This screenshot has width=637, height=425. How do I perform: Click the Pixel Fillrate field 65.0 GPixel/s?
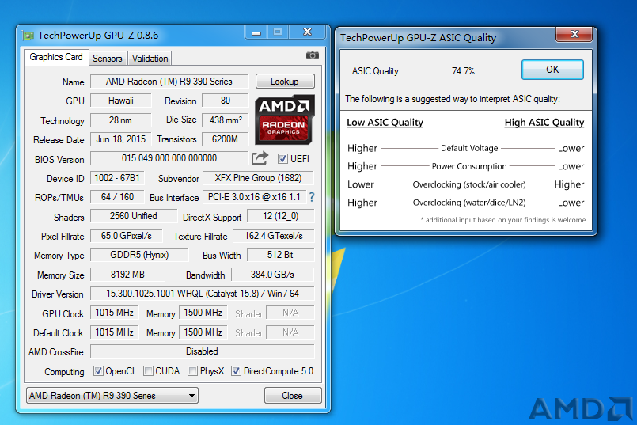[127, 236]
